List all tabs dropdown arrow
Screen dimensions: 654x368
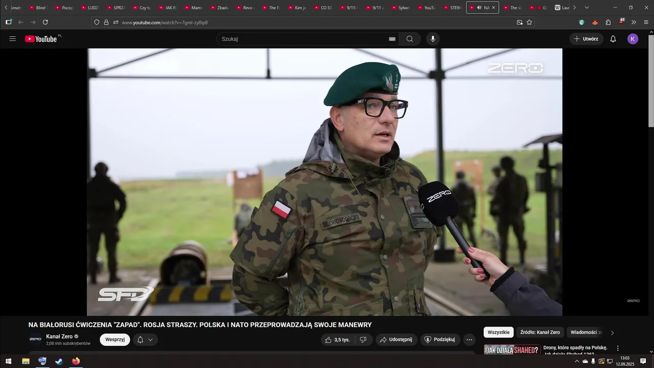pyautogui.click(x=587, y=8)
